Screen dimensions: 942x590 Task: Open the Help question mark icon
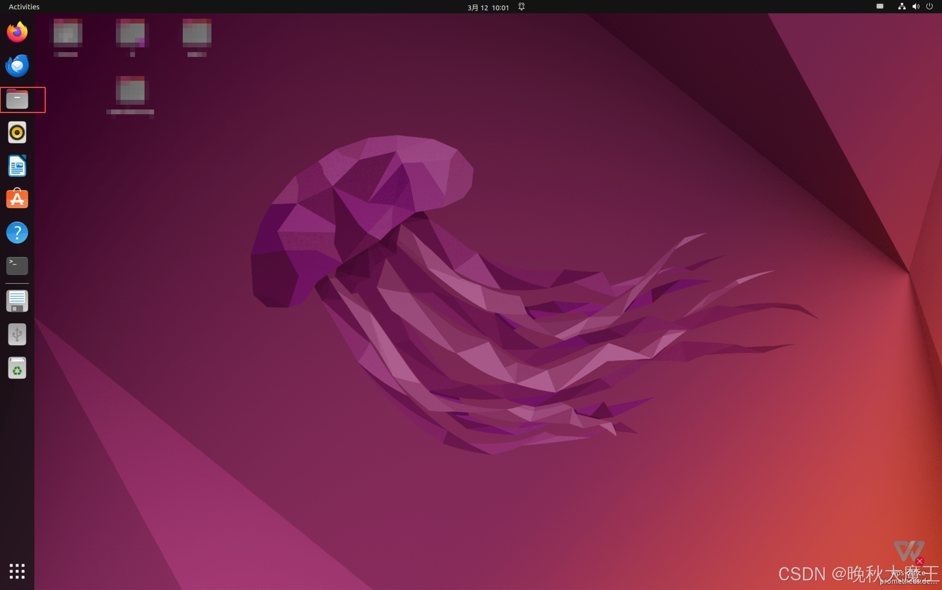tap(17, 232)
